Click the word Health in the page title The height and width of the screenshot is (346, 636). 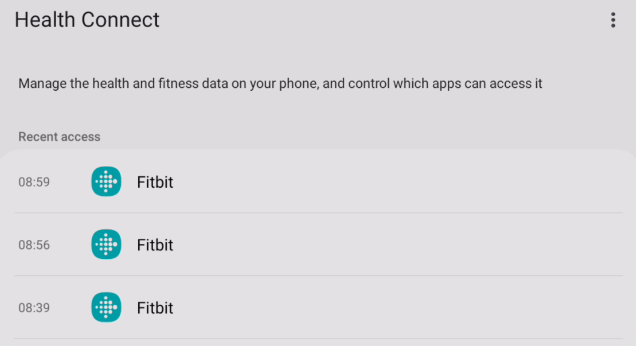pos(44,20)
